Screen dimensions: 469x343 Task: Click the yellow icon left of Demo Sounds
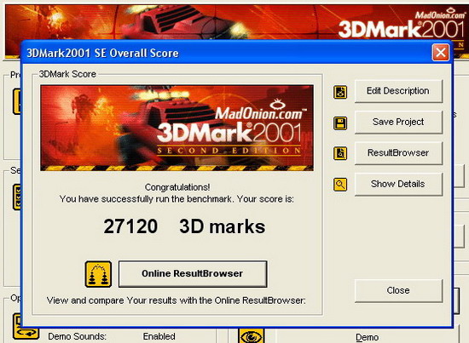(26, 326)
